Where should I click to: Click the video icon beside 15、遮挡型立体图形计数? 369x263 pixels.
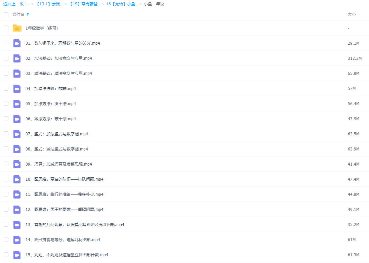tap(17, 255)
